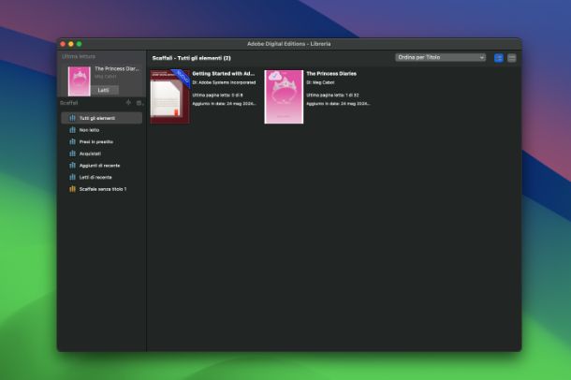
Task: Click 'Di: Meg Cabot' author line in library
Action: (x=320, y=82)
